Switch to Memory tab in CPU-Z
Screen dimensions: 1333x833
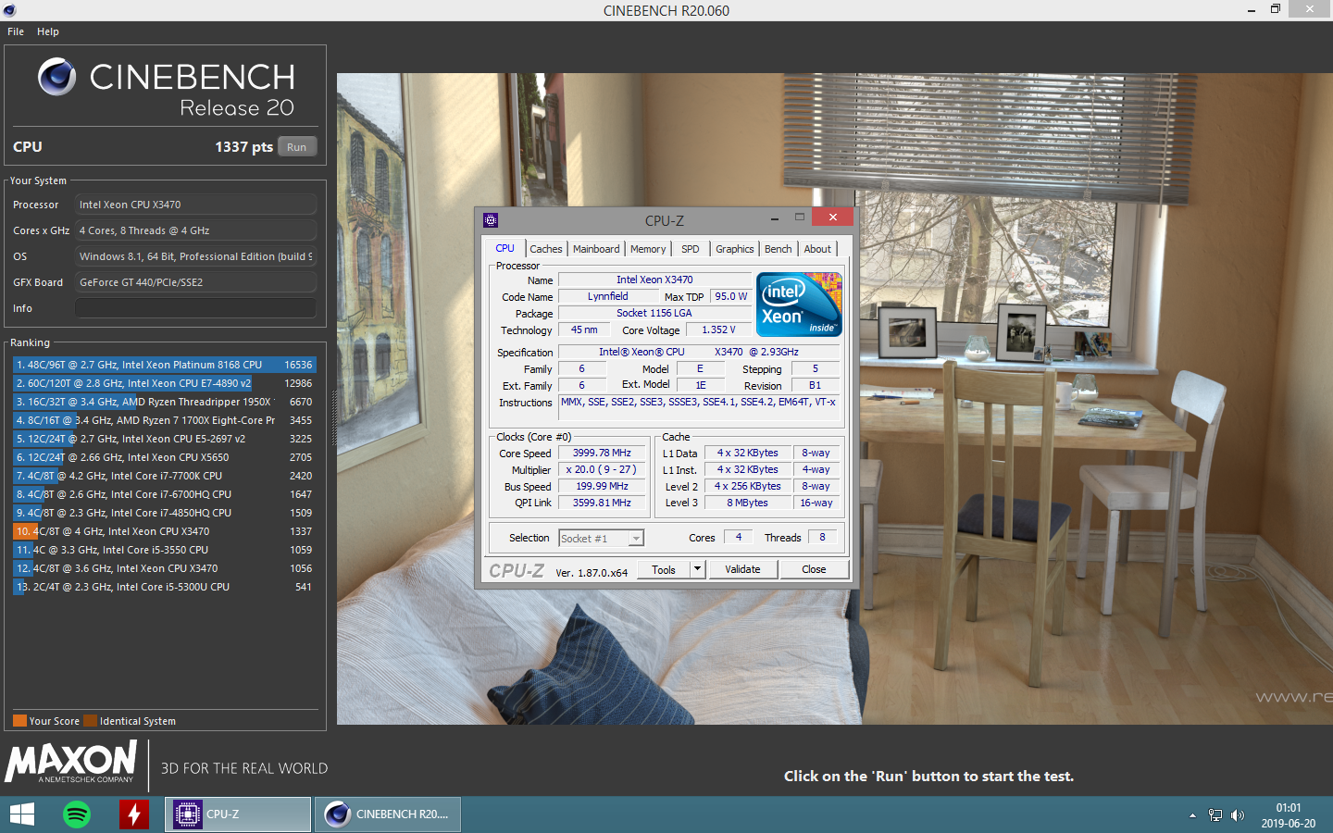[x=648, y=249]
